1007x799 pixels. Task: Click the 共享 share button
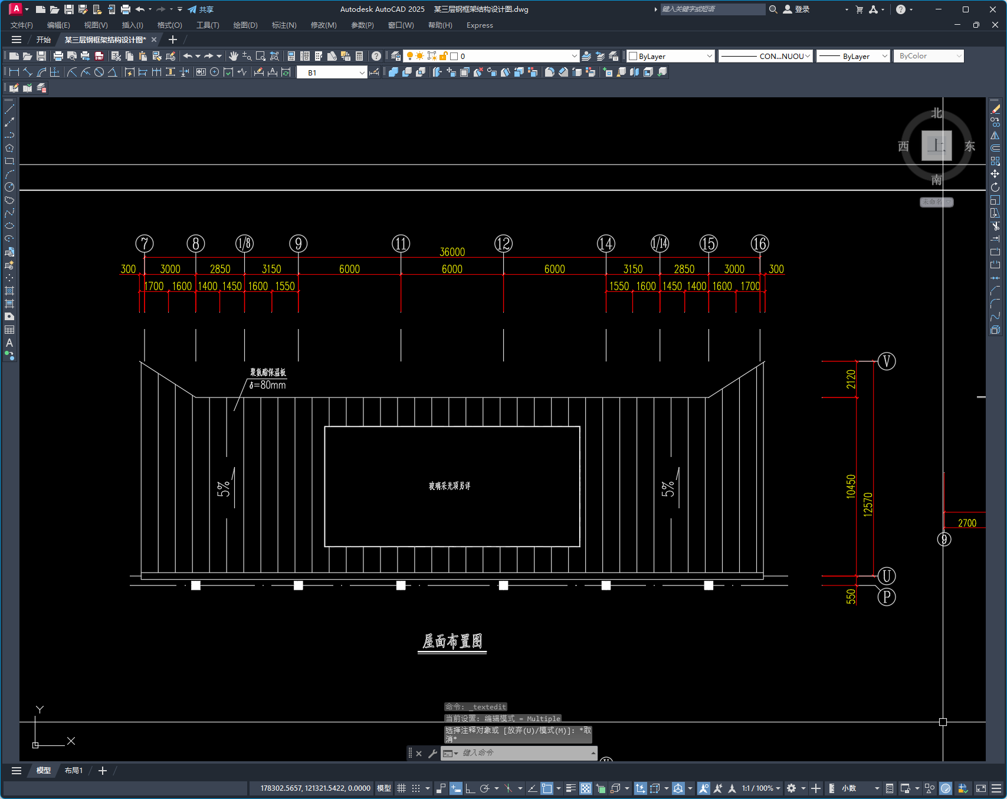(201, 9)
